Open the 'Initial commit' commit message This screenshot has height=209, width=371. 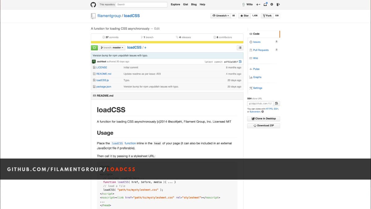point(131,67)
